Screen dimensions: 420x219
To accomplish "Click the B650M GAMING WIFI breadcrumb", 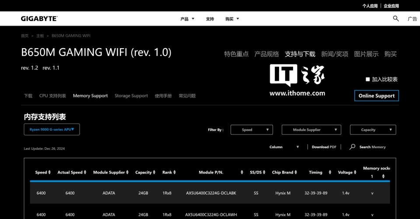I will click(x=71, y=35).
